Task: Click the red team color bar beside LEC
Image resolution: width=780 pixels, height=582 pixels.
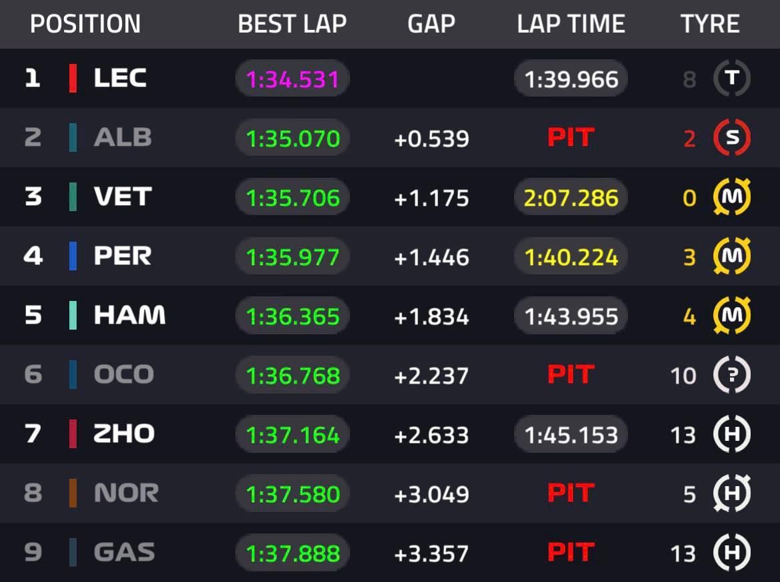Action: [x=73, y=79]
